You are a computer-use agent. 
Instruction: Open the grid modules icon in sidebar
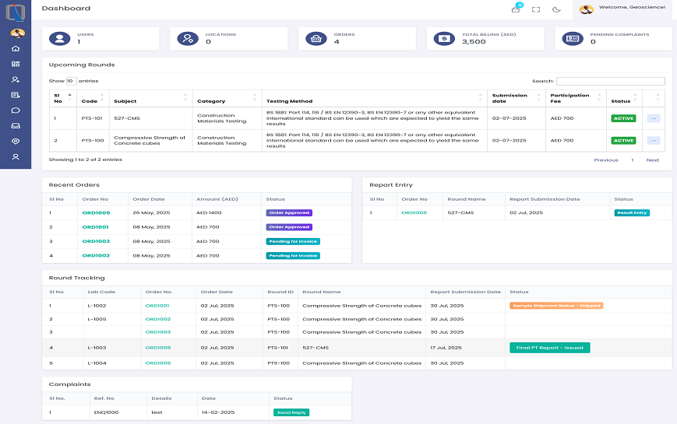(16, 64)
